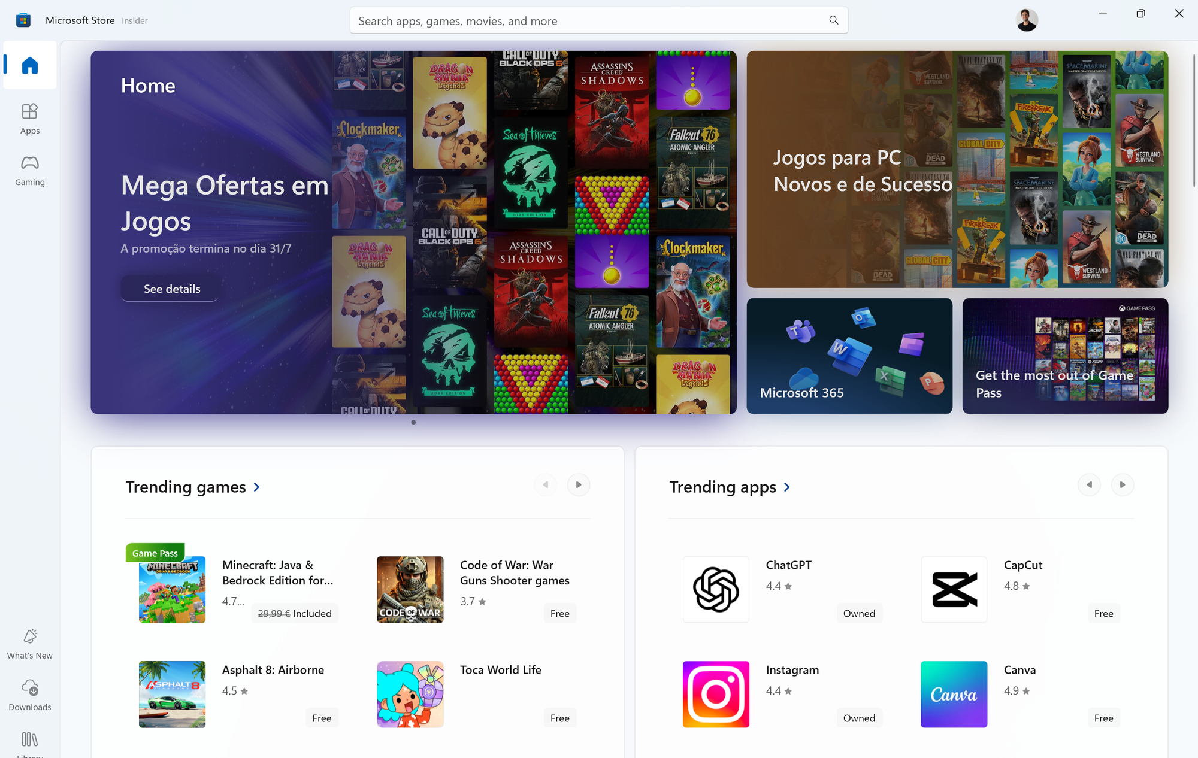The width and height of the screenshot is (1198, 758).
Task: Click the Insider label in title bar
Action: click(135, 21)
